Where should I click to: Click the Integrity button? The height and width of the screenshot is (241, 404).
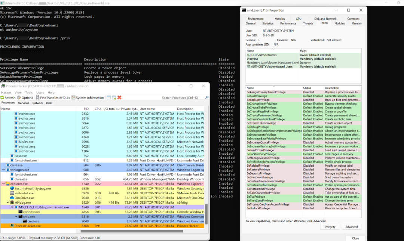click(330, 227)
